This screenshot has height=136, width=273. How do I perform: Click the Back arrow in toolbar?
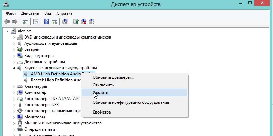pos(7,21)
